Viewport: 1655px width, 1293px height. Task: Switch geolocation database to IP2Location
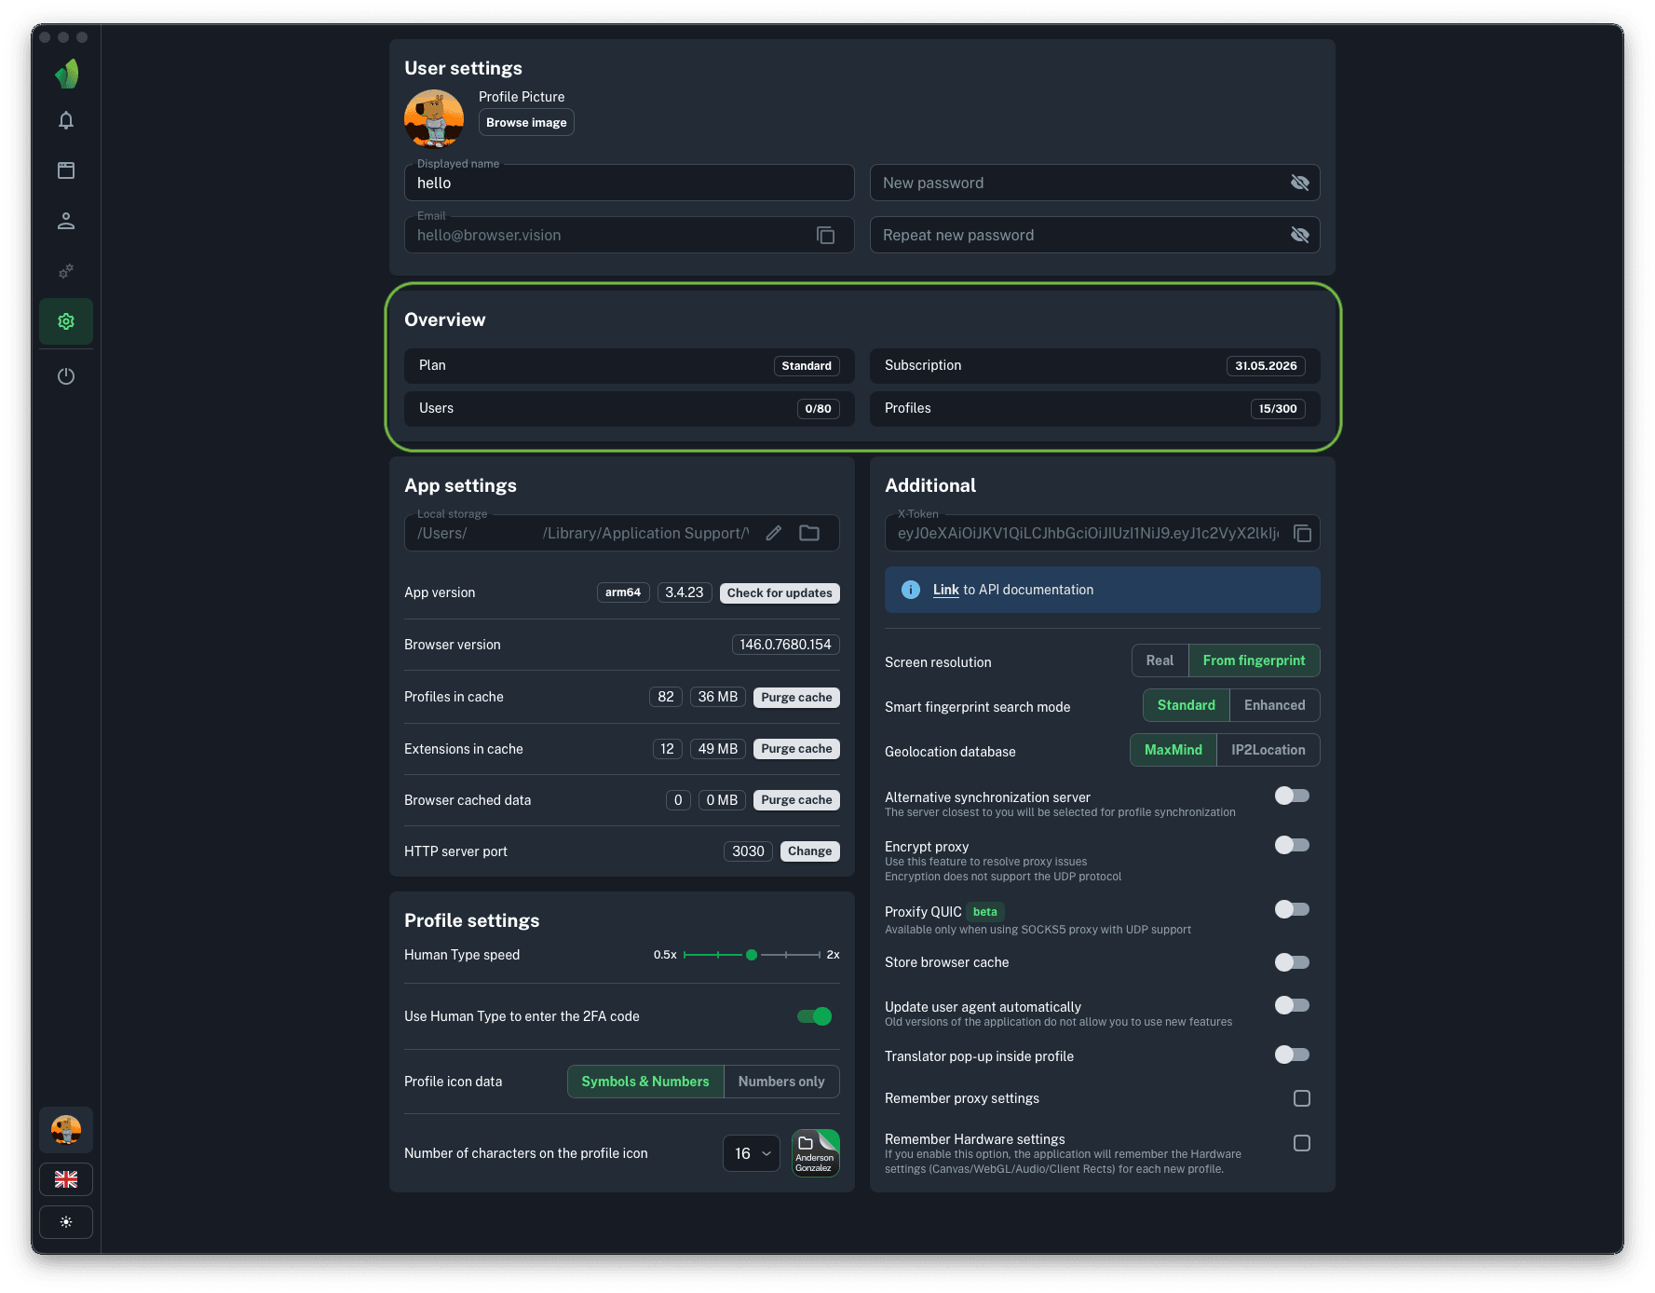(1268, 750)
